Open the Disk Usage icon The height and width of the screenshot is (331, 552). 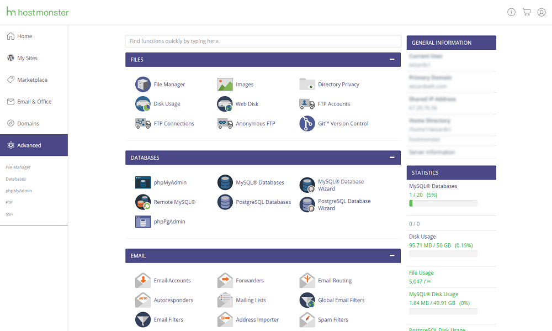[x=143, y=104]
